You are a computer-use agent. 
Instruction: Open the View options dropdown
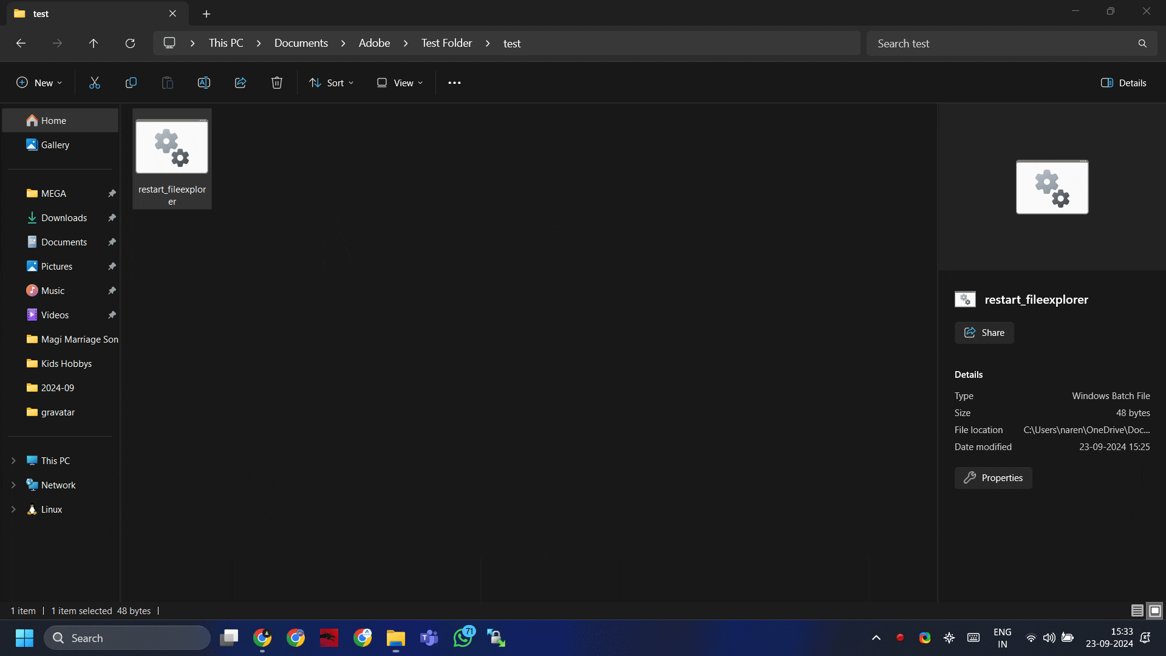click(x=400, y=83)
